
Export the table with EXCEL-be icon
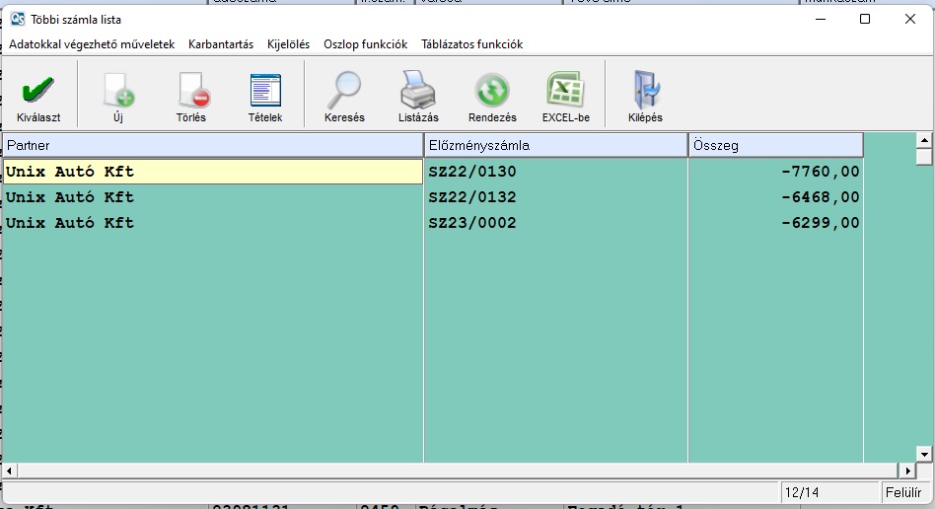566,93
